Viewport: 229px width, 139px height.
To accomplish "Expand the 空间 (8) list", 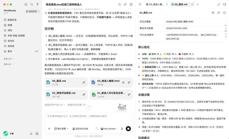I will tap(9, 64).
